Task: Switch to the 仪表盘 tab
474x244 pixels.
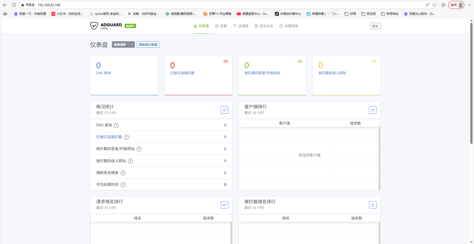Action: [x=201, y=26]
